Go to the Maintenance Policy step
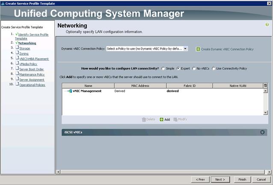 32,75
